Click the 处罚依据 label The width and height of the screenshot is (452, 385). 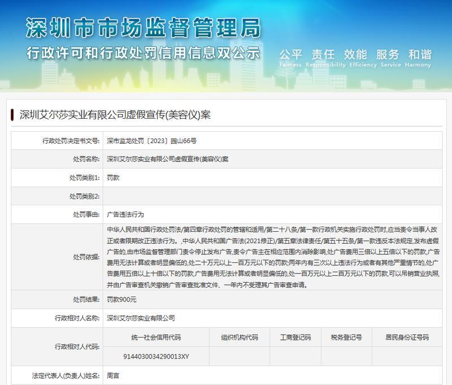coord(86,257)
